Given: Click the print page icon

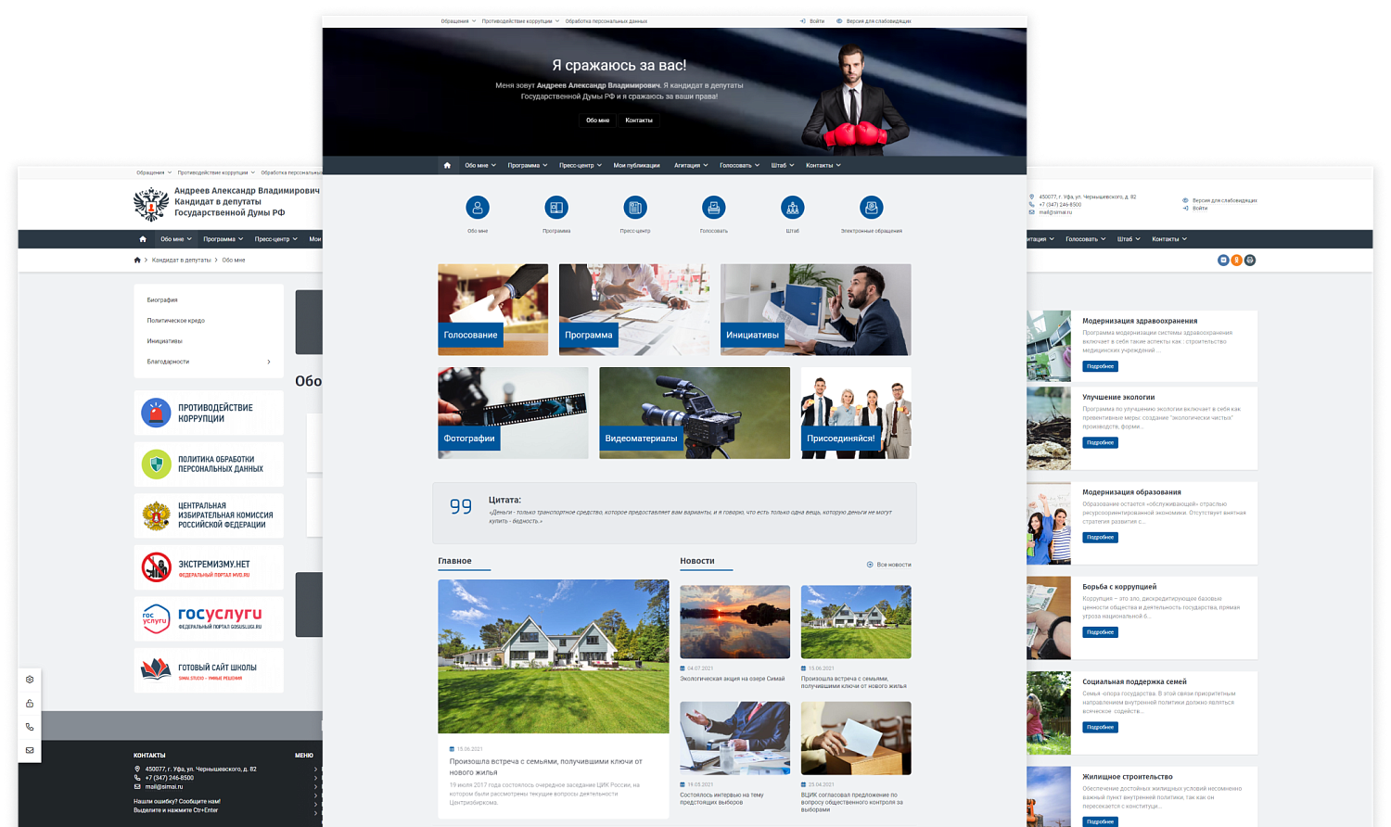Looking at the screenshot, I should pyautogui.click(x=1249, y=261).
